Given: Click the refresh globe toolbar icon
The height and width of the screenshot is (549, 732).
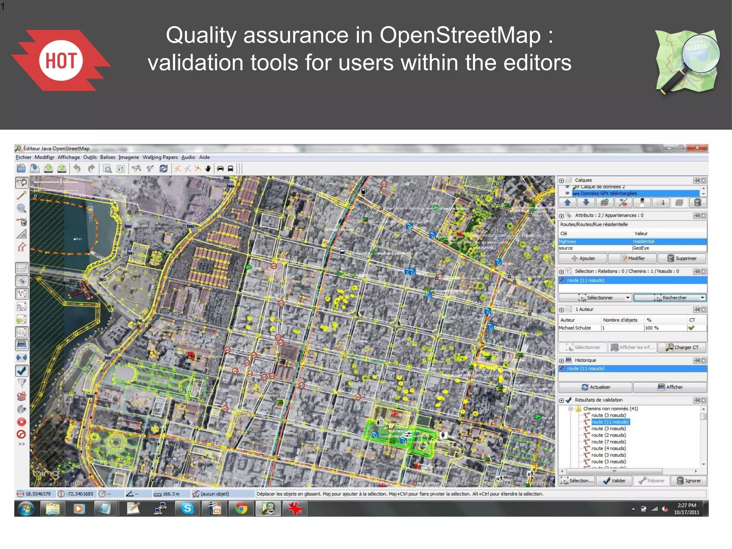Looking at the screenshot, I should pos(164,168).
